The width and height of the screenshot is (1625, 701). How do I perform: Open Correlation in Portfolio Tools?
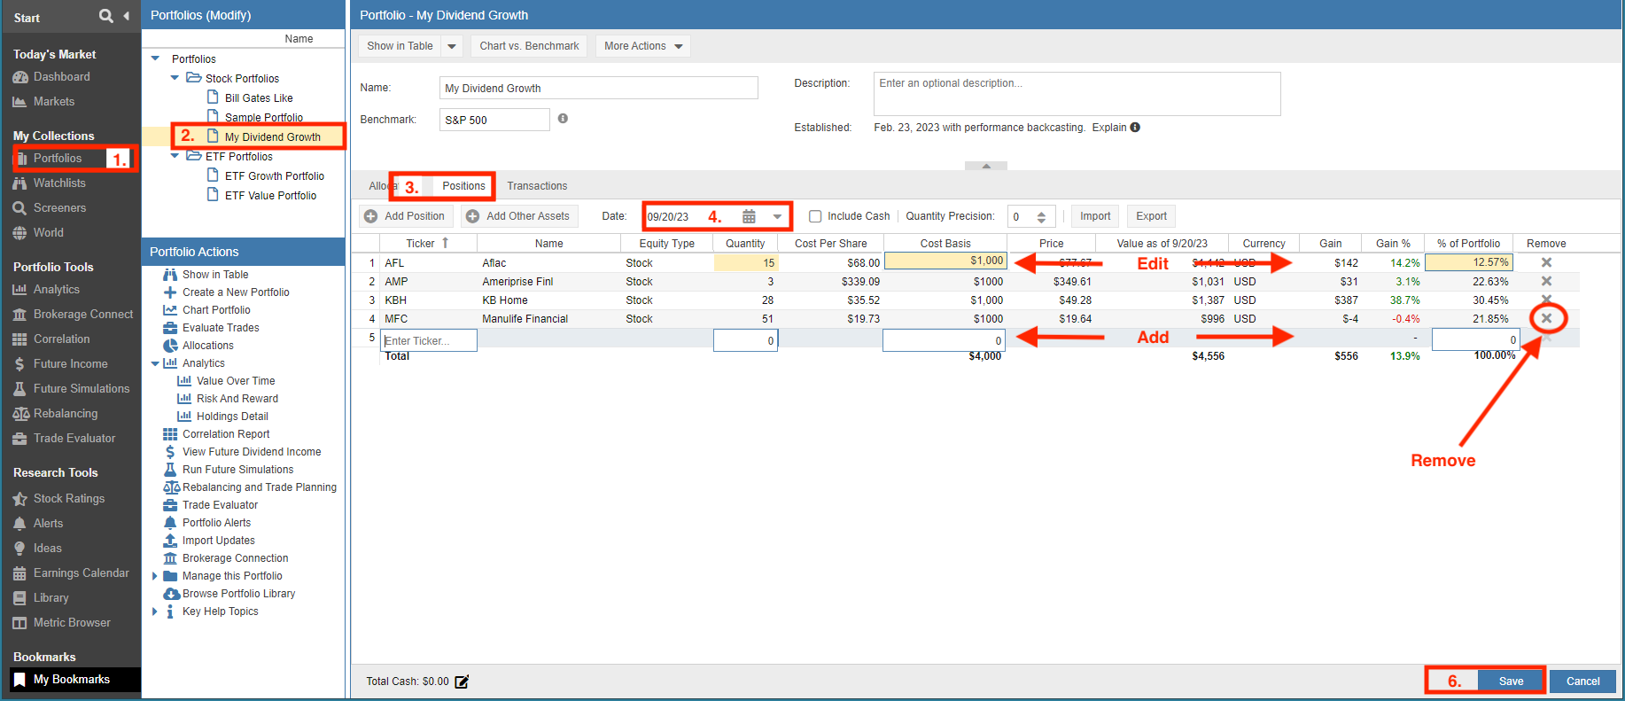61,339
